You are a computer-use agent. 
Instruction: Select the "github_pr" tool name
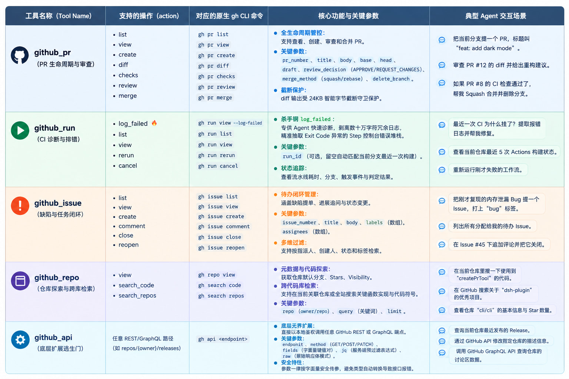click(53, 53)
